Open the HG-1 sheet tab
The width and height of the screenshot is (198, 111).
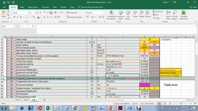click(x=18, y=100)
